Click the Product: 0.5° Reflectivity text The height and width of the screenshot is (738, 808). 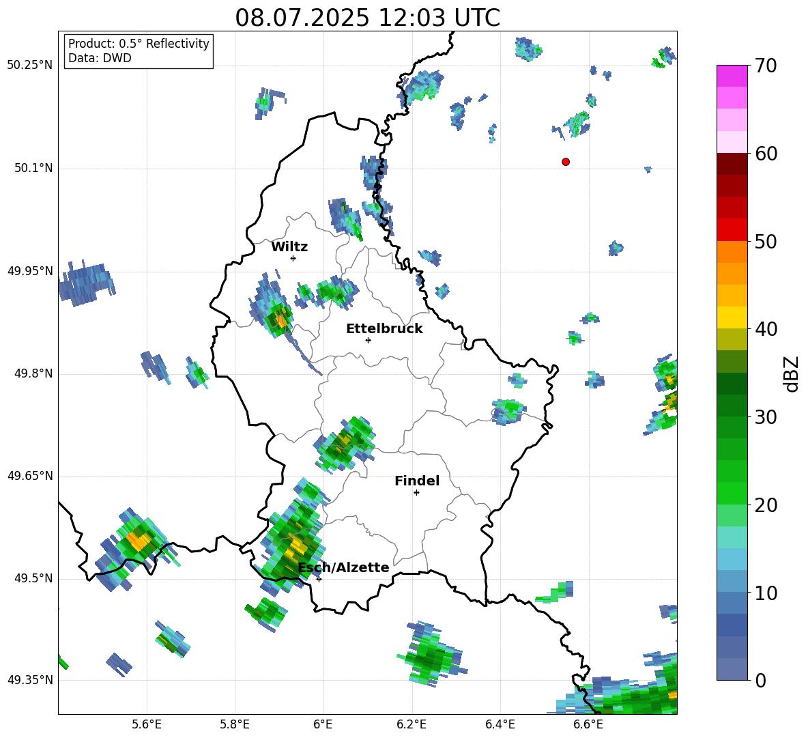(x=139, y=44)
